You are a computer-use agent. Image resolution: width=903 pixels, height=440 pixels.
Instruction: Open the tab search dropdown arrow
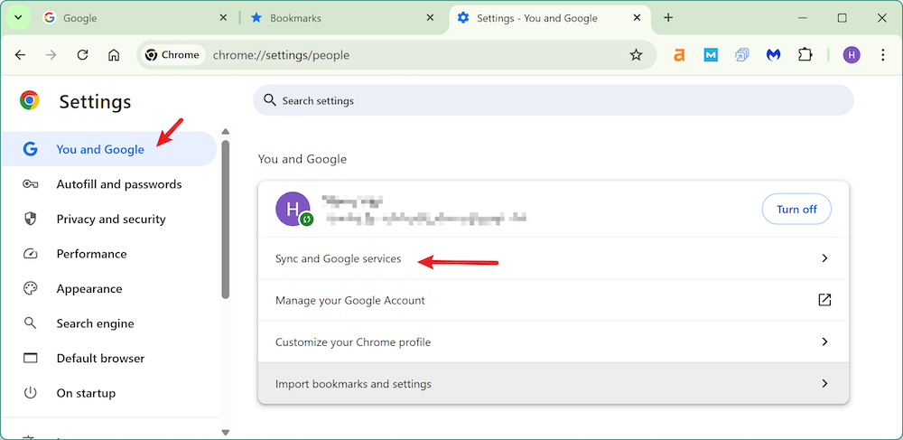(18, 18)
